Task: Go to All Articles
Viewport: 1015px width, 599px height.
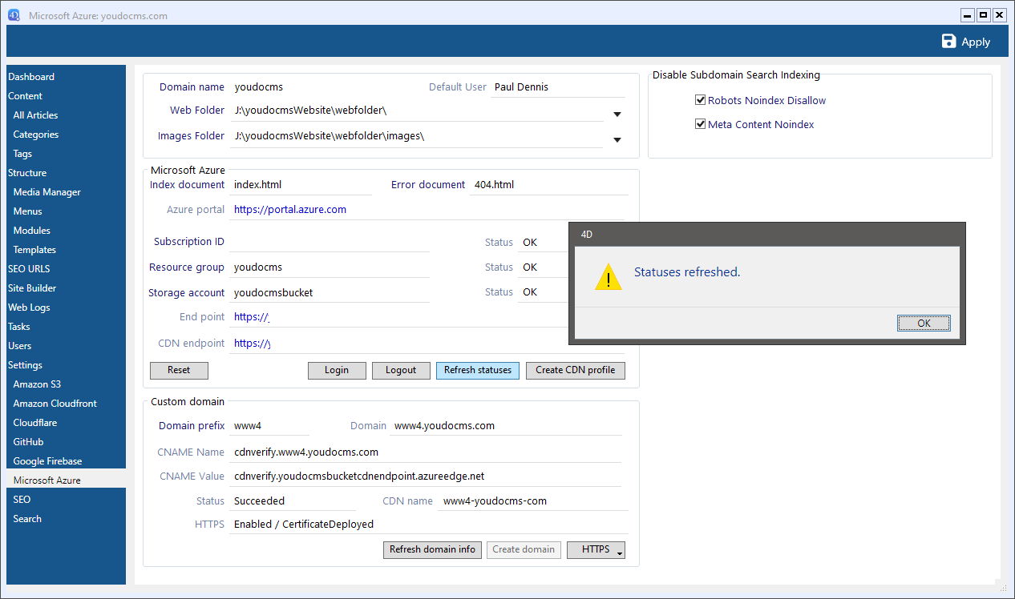Action: click(36, 115)
